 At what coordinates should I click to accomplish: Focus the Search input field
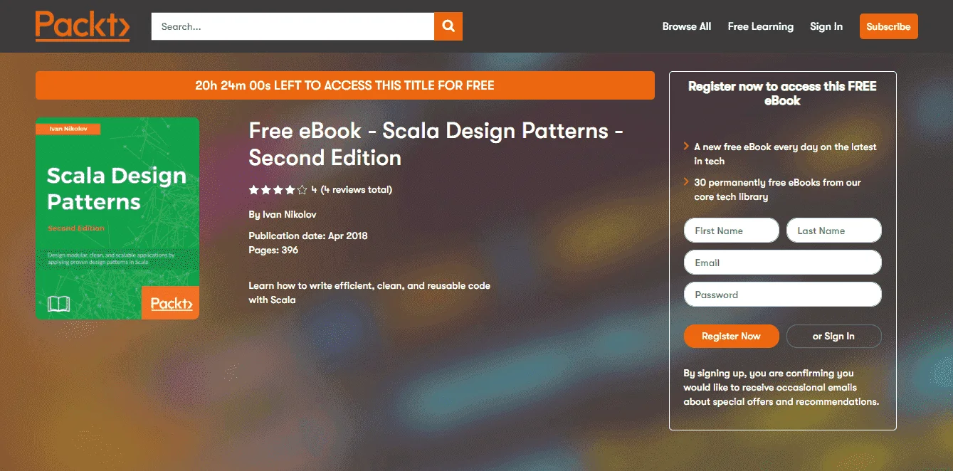[293, 26]
